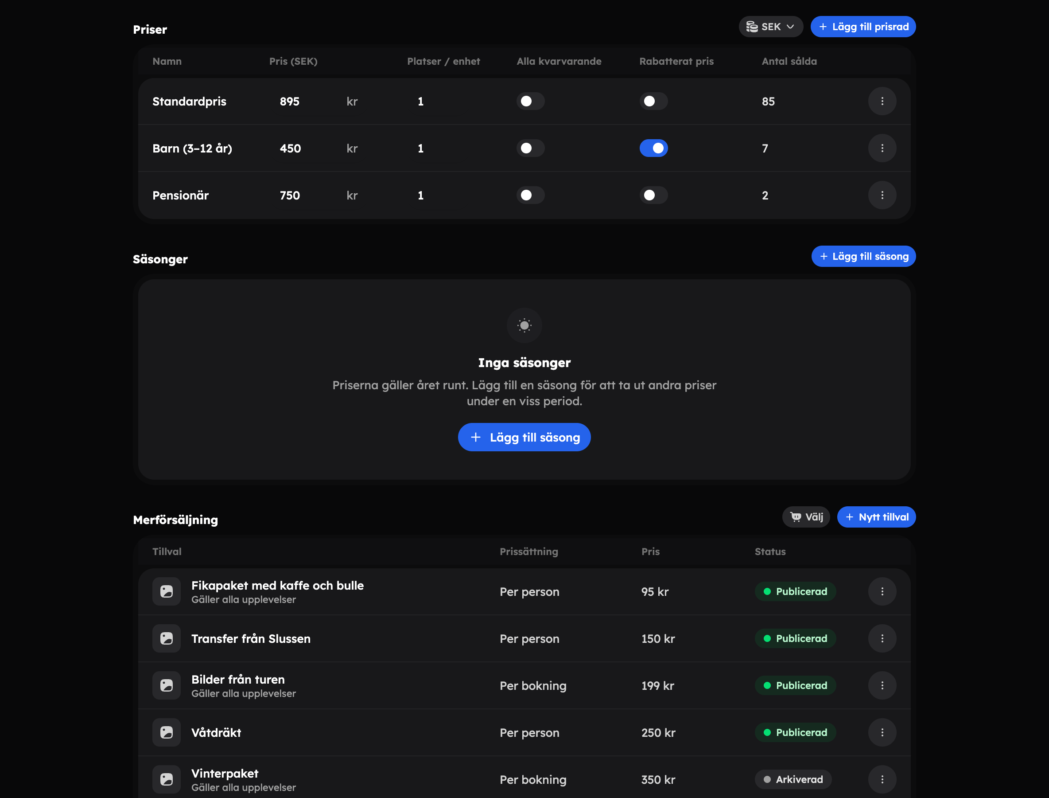Toggle Alla kvarvarande for Pensionär
Viewport: 1049px width, 798px height.
pos(530,195)
